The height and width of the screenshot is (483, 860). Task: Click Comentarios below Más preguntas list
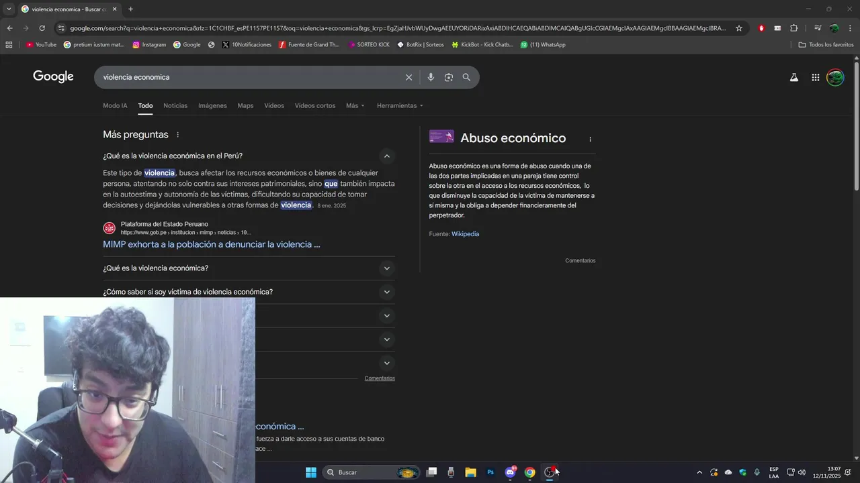(x=380, y=378)
